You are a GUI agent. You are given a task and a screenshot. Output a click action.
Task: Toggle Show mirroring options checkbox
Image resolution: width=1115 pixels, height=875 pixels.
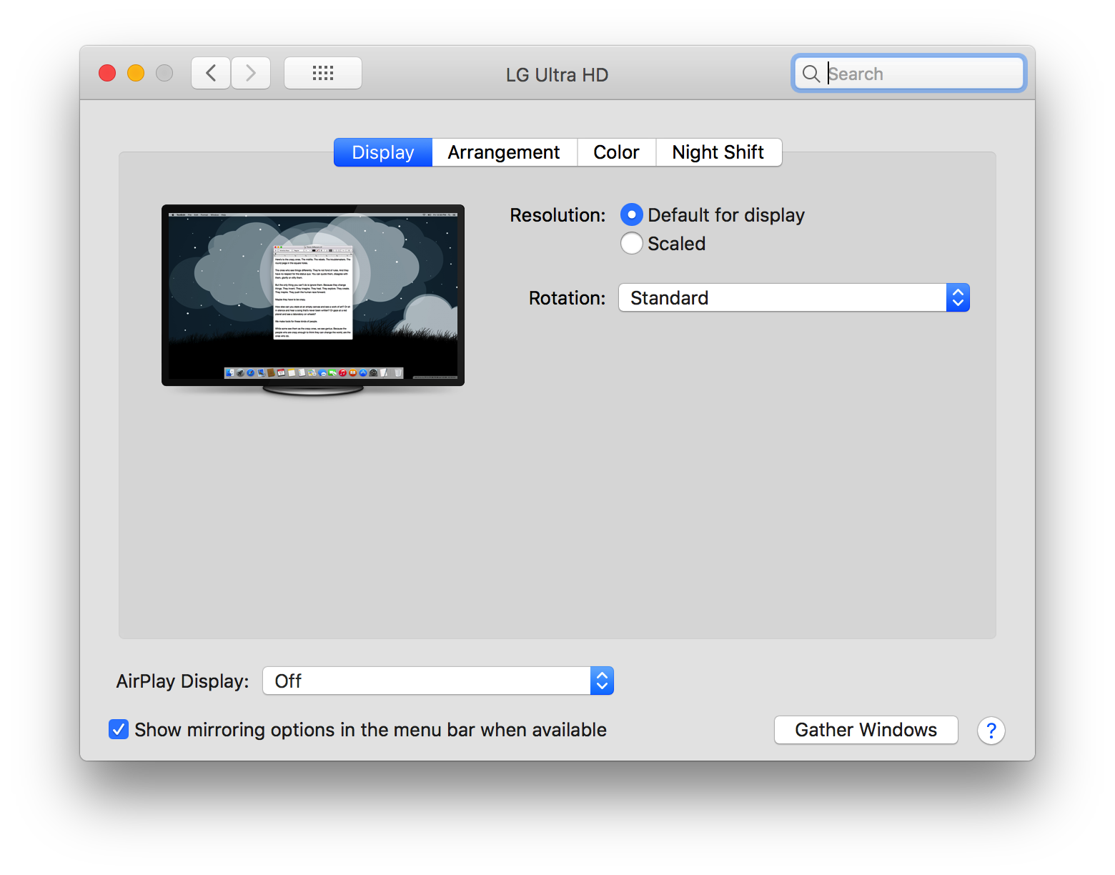tap(119, 729)
